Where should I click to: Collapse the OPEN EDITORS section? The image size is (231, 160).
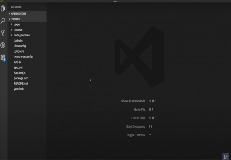[x=27, y=14]
